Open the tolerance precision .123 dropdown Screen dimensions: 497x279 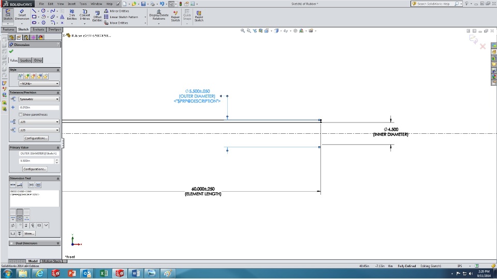39,130
